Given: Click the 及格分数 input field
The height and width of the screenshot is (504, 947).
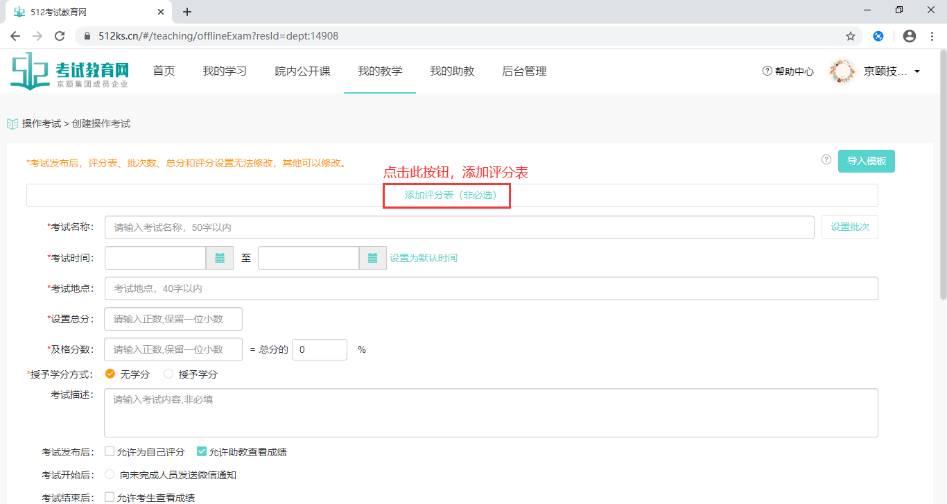Looking at the screenshot, I should 173,349.
